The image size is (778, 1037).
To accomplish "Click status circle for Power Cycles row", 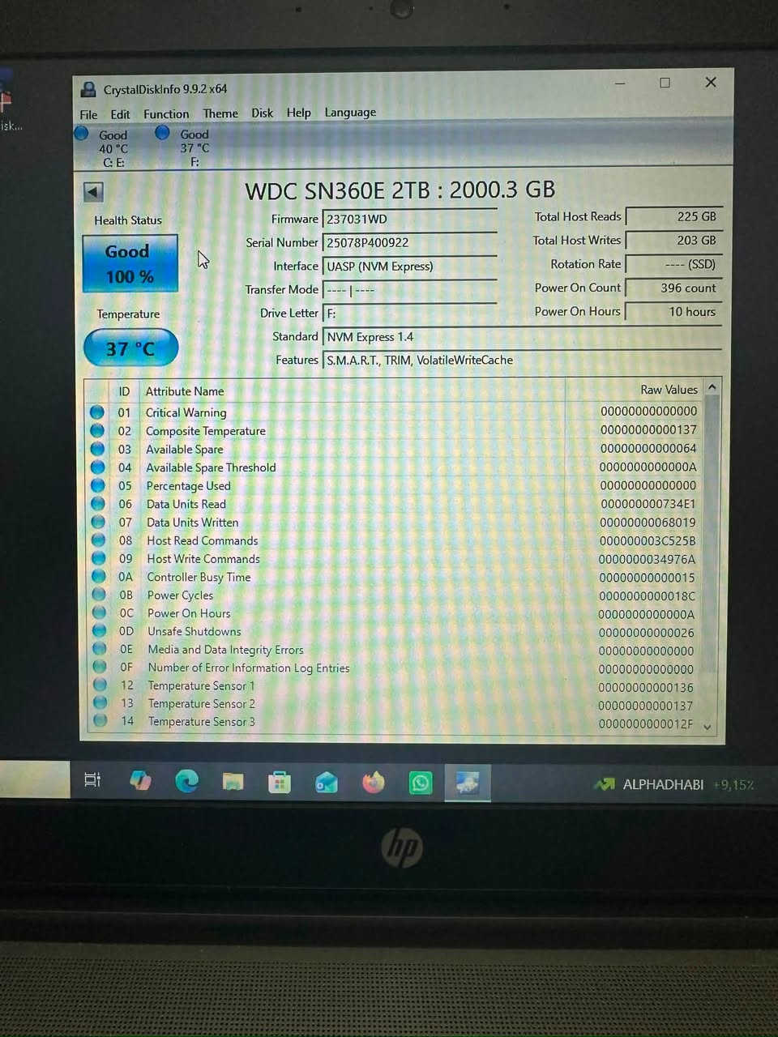I will click(99, 595).
